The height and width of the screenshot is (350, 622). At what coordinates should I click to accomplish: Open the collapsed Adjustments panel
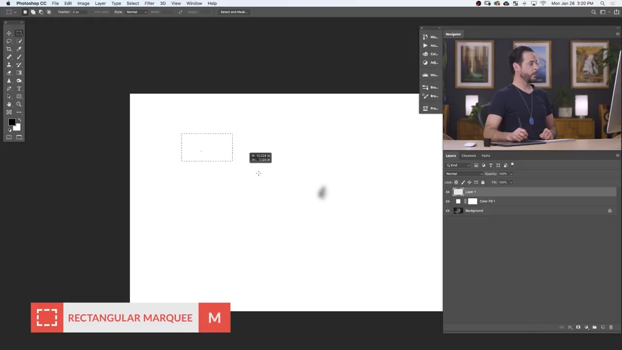pyautogui.click(x=430, y=63)
